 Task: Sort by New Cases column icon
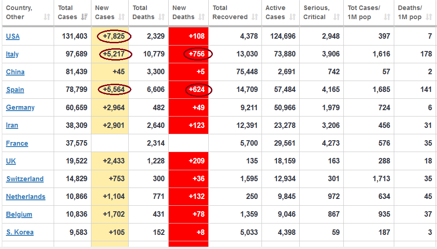coord(121,17)
